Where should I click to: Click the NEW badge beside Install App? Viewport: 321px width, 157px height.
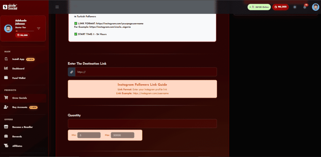click(x=30, y=59)
